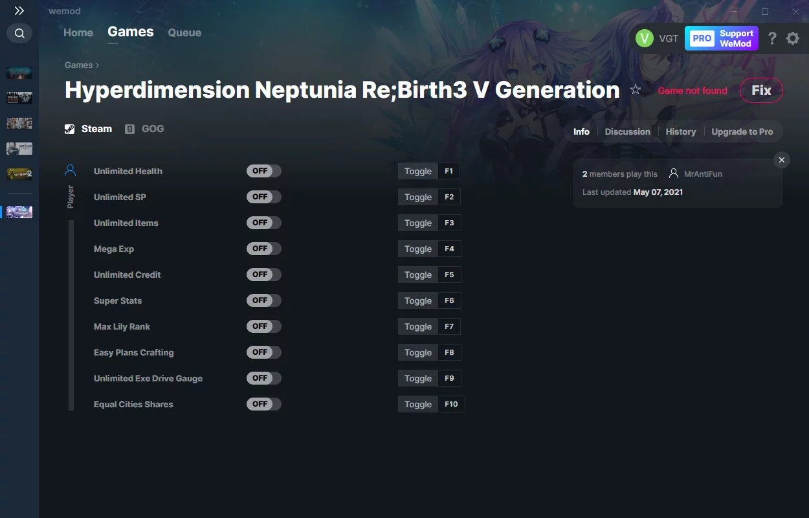Toggle Unlimited Health switch
Viewport: 809px width, 518px height.
pyautogui.click(x=264, y=171)
